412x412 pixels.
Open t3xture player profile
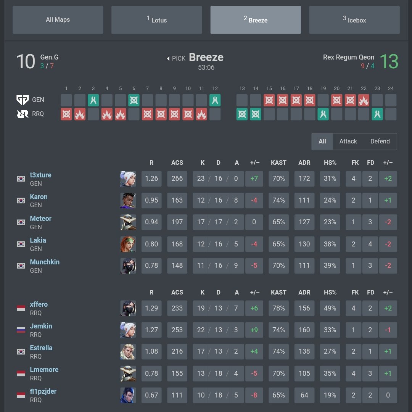pyautogui.click(x=40, y=175)
